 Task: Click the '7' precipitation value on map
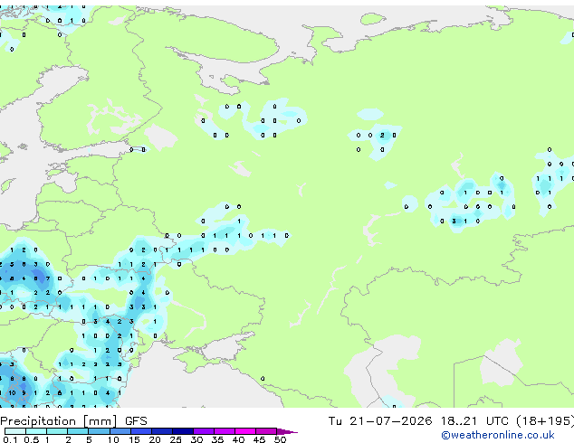point(48,278)
